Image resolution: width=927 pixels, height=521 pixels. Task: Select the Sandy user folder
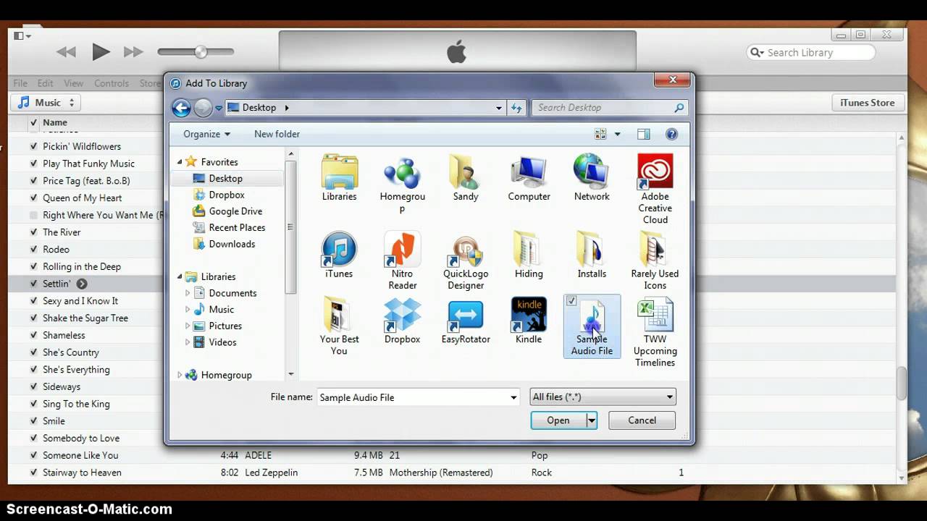(x=465, y=178)
